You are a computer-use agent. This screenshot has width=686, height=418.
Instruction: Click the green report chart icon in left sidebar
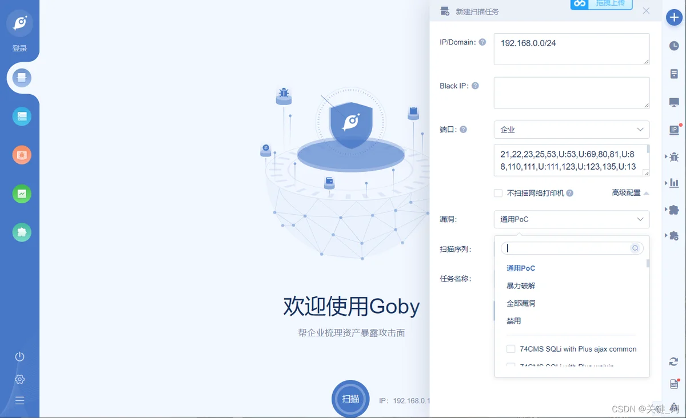[22, 194]
